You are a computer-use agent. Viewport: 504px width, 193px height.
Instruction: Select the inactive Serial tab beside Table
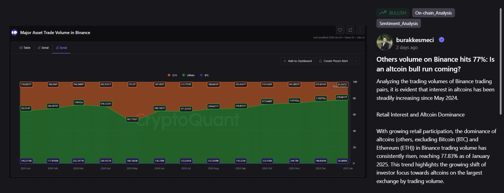tap(43, 48)
